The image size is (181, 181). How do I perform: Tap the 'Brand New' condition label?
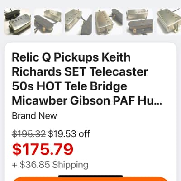(34, 116)
